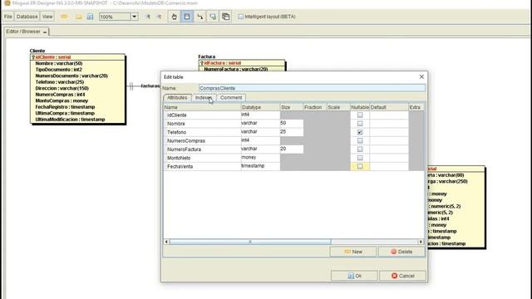This screenshot has height=299, width=532.
Task: Open datatype dropdown of NumeroCompras row
Action: (260, 140)
